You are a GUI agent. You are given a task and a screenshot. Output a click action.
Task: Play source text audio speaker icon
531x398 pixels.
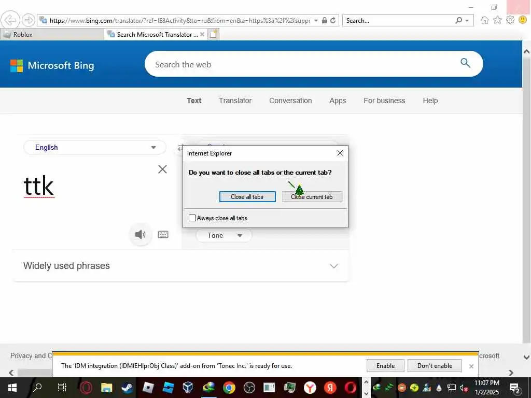click(x=140, y=235)
